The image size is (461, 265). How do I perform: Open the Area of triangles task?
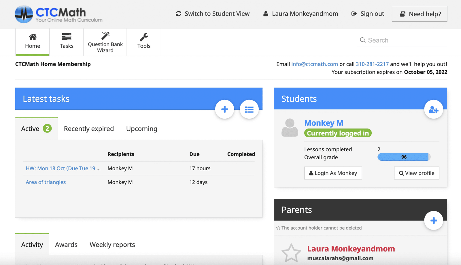[x=46, y=182]
